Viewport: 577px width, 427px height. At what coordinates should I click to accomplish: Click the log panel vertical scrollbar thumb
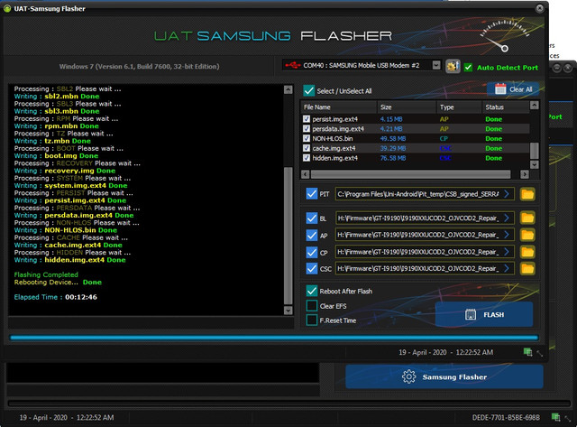[288, 236]
